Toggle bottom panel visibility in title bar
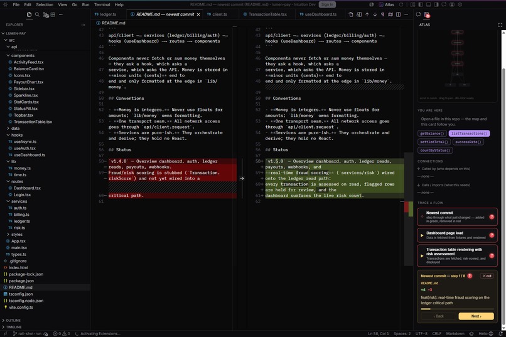Viewport: 506px width, 337px height. click(x=428, y=4)
